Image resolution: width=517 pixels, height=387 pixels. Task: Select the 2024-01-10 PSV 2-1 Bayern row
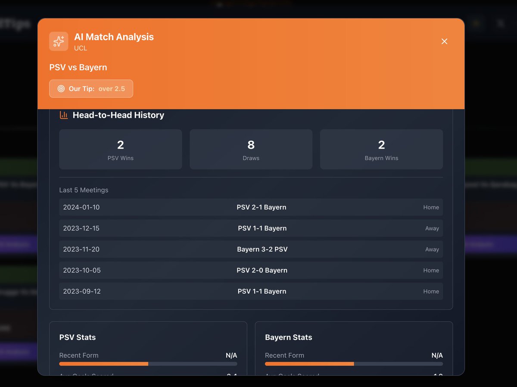click(251, 207)
